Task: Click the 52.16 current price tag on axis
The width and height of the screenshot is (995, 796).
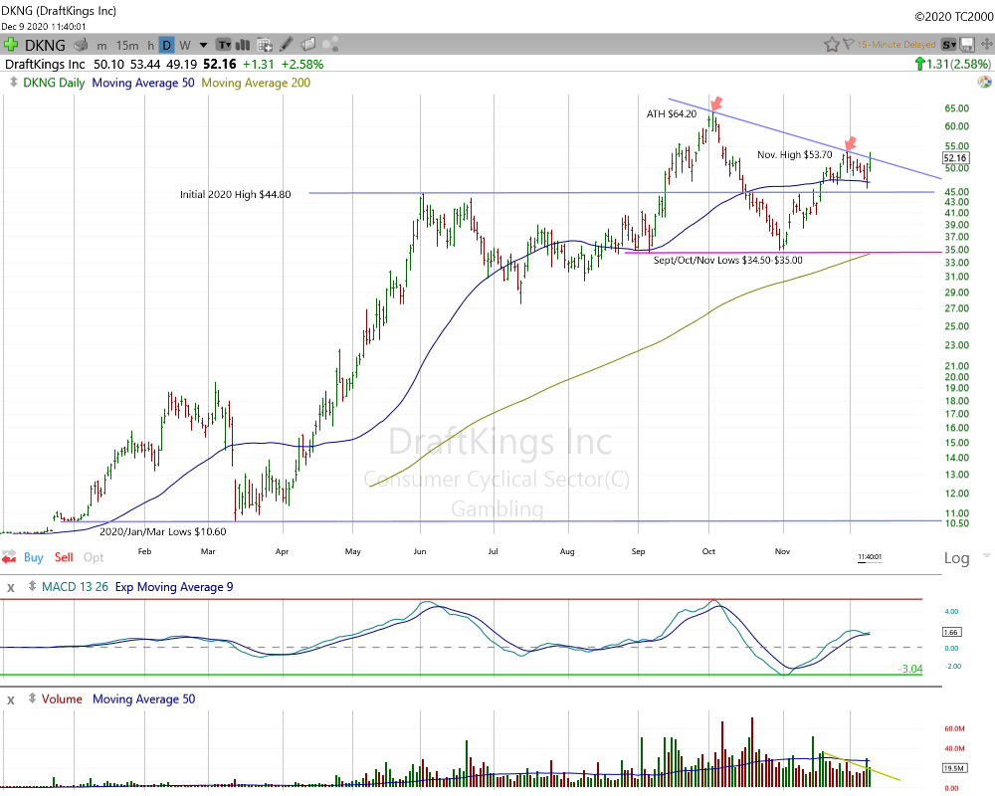Action: point(955,158)
